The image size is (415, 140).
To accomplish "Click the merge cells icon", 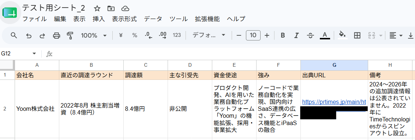I will (x=371, y=35).
